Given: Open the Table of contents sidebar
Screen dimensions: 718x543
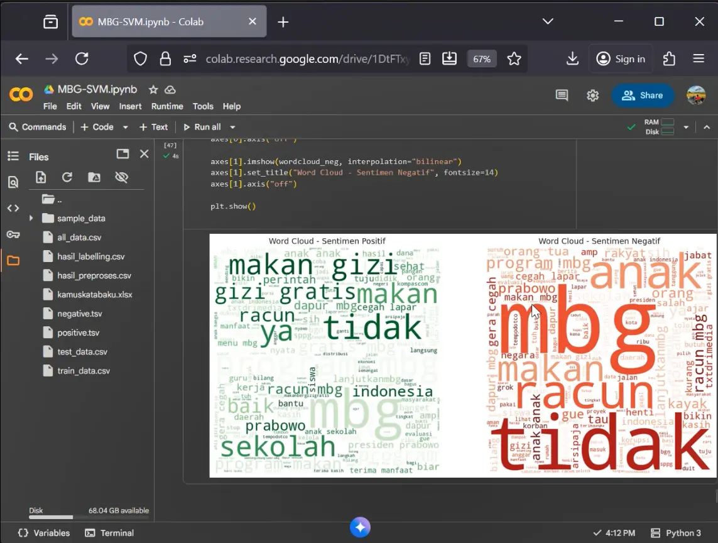Looking at the screenshot, I should 13,156.
